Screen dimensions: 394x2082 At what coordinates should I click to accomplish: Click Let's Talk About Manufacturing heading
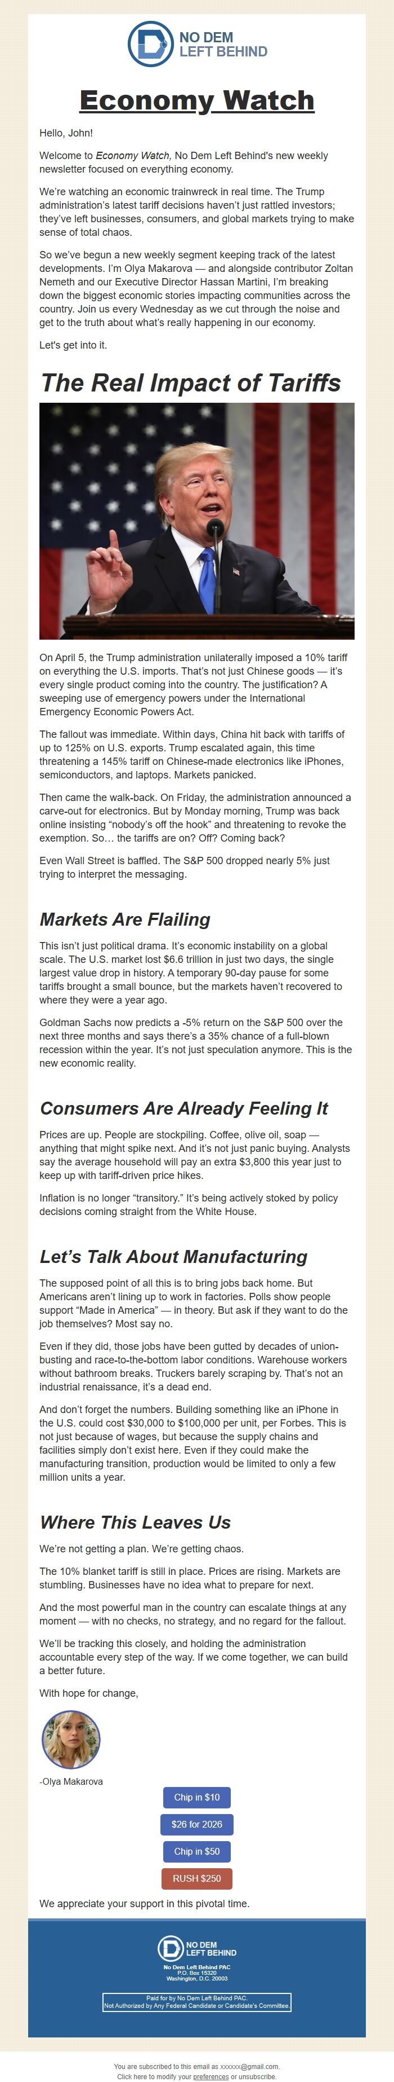(x=174, y=1257)
